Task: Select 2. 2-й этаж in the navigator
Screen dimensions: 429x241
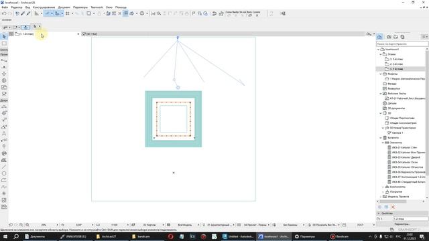Action: [x=396, y=64]
